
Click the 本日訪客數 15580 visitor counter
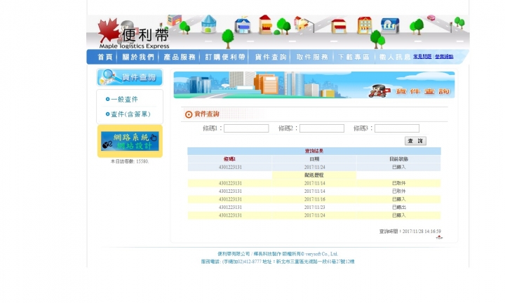click(130, 161)
